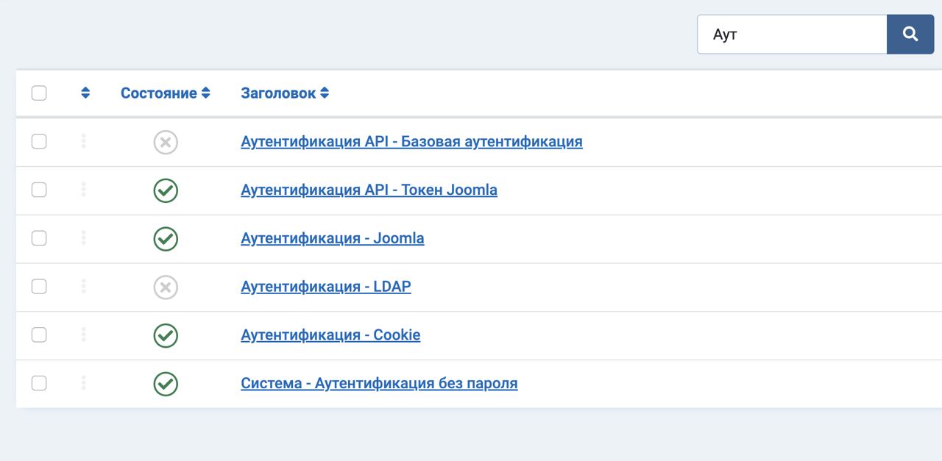Open Система - Аутентификация без пароля link
The width and height of the screenshot is (942, 461).
(x=379, y=383)
